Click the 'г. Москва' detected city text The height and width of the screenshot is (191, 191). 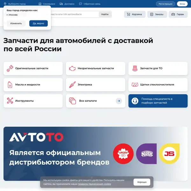(12, 15)
